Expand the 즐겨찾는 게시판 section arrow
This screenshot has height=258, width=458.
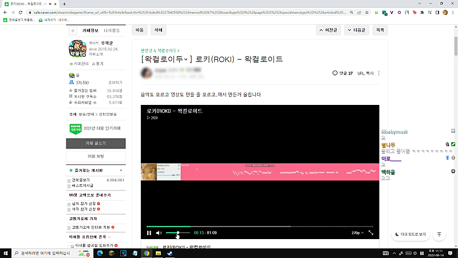click(121, 170)
